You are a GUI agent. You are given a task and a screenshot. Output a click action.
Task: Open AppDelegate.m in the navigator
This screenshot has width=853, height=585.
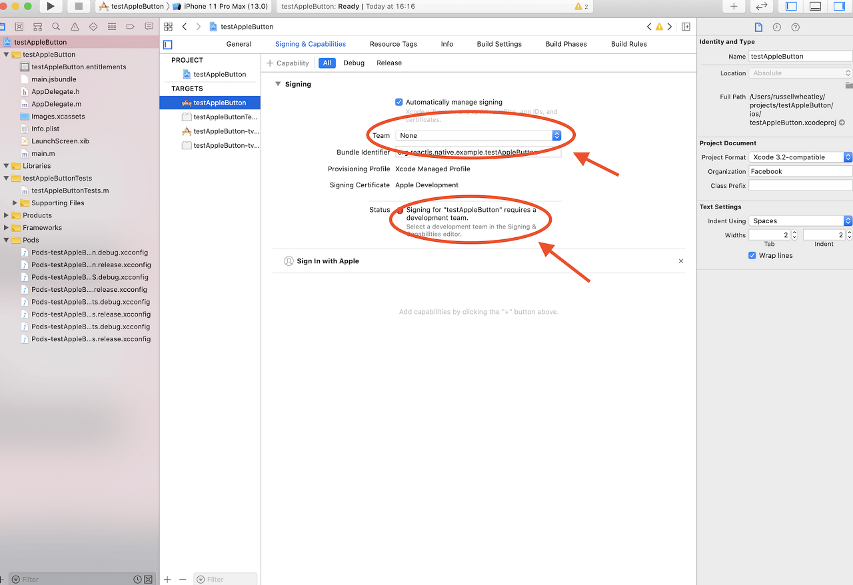point(56,104)
